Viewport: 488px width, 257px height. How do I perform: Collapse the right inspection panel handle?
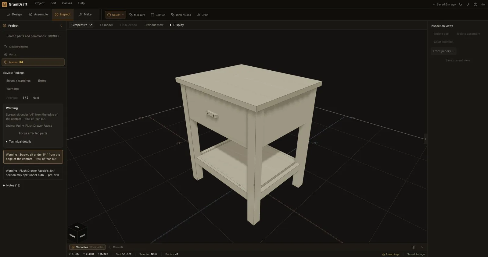425,139
